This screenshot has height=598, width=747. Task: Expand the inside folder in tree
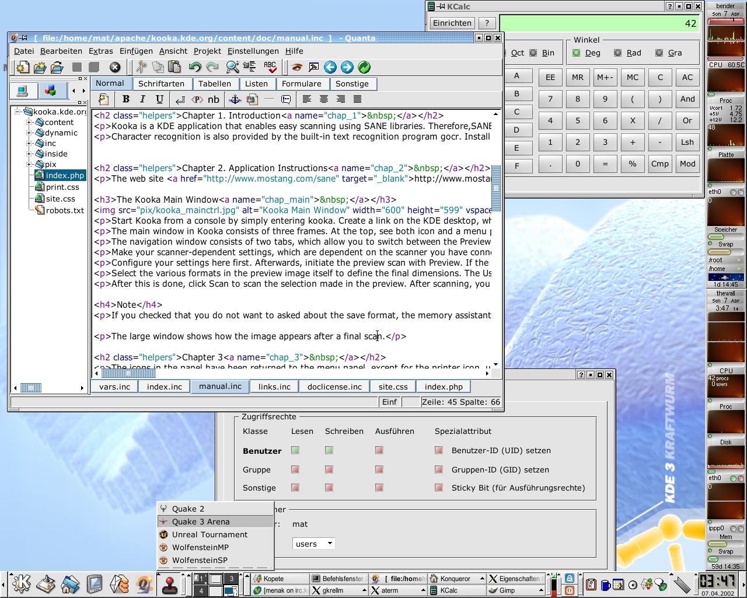click(x=29, y=154)
